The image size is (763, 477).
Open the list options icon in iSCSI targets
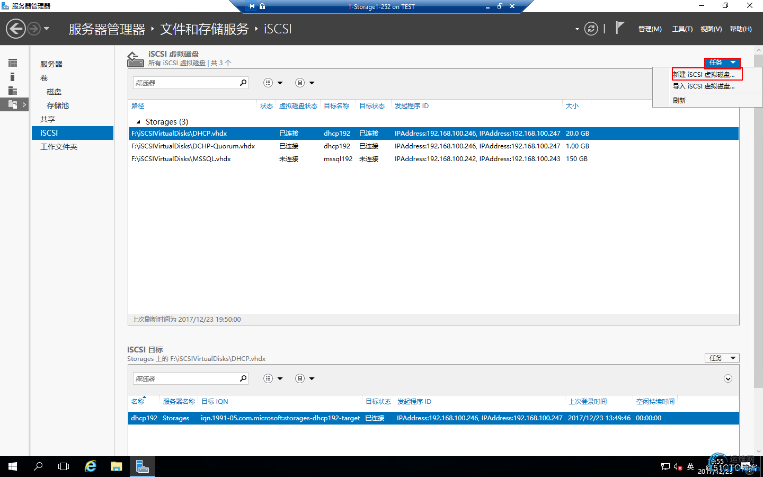(x=268, y=378)
